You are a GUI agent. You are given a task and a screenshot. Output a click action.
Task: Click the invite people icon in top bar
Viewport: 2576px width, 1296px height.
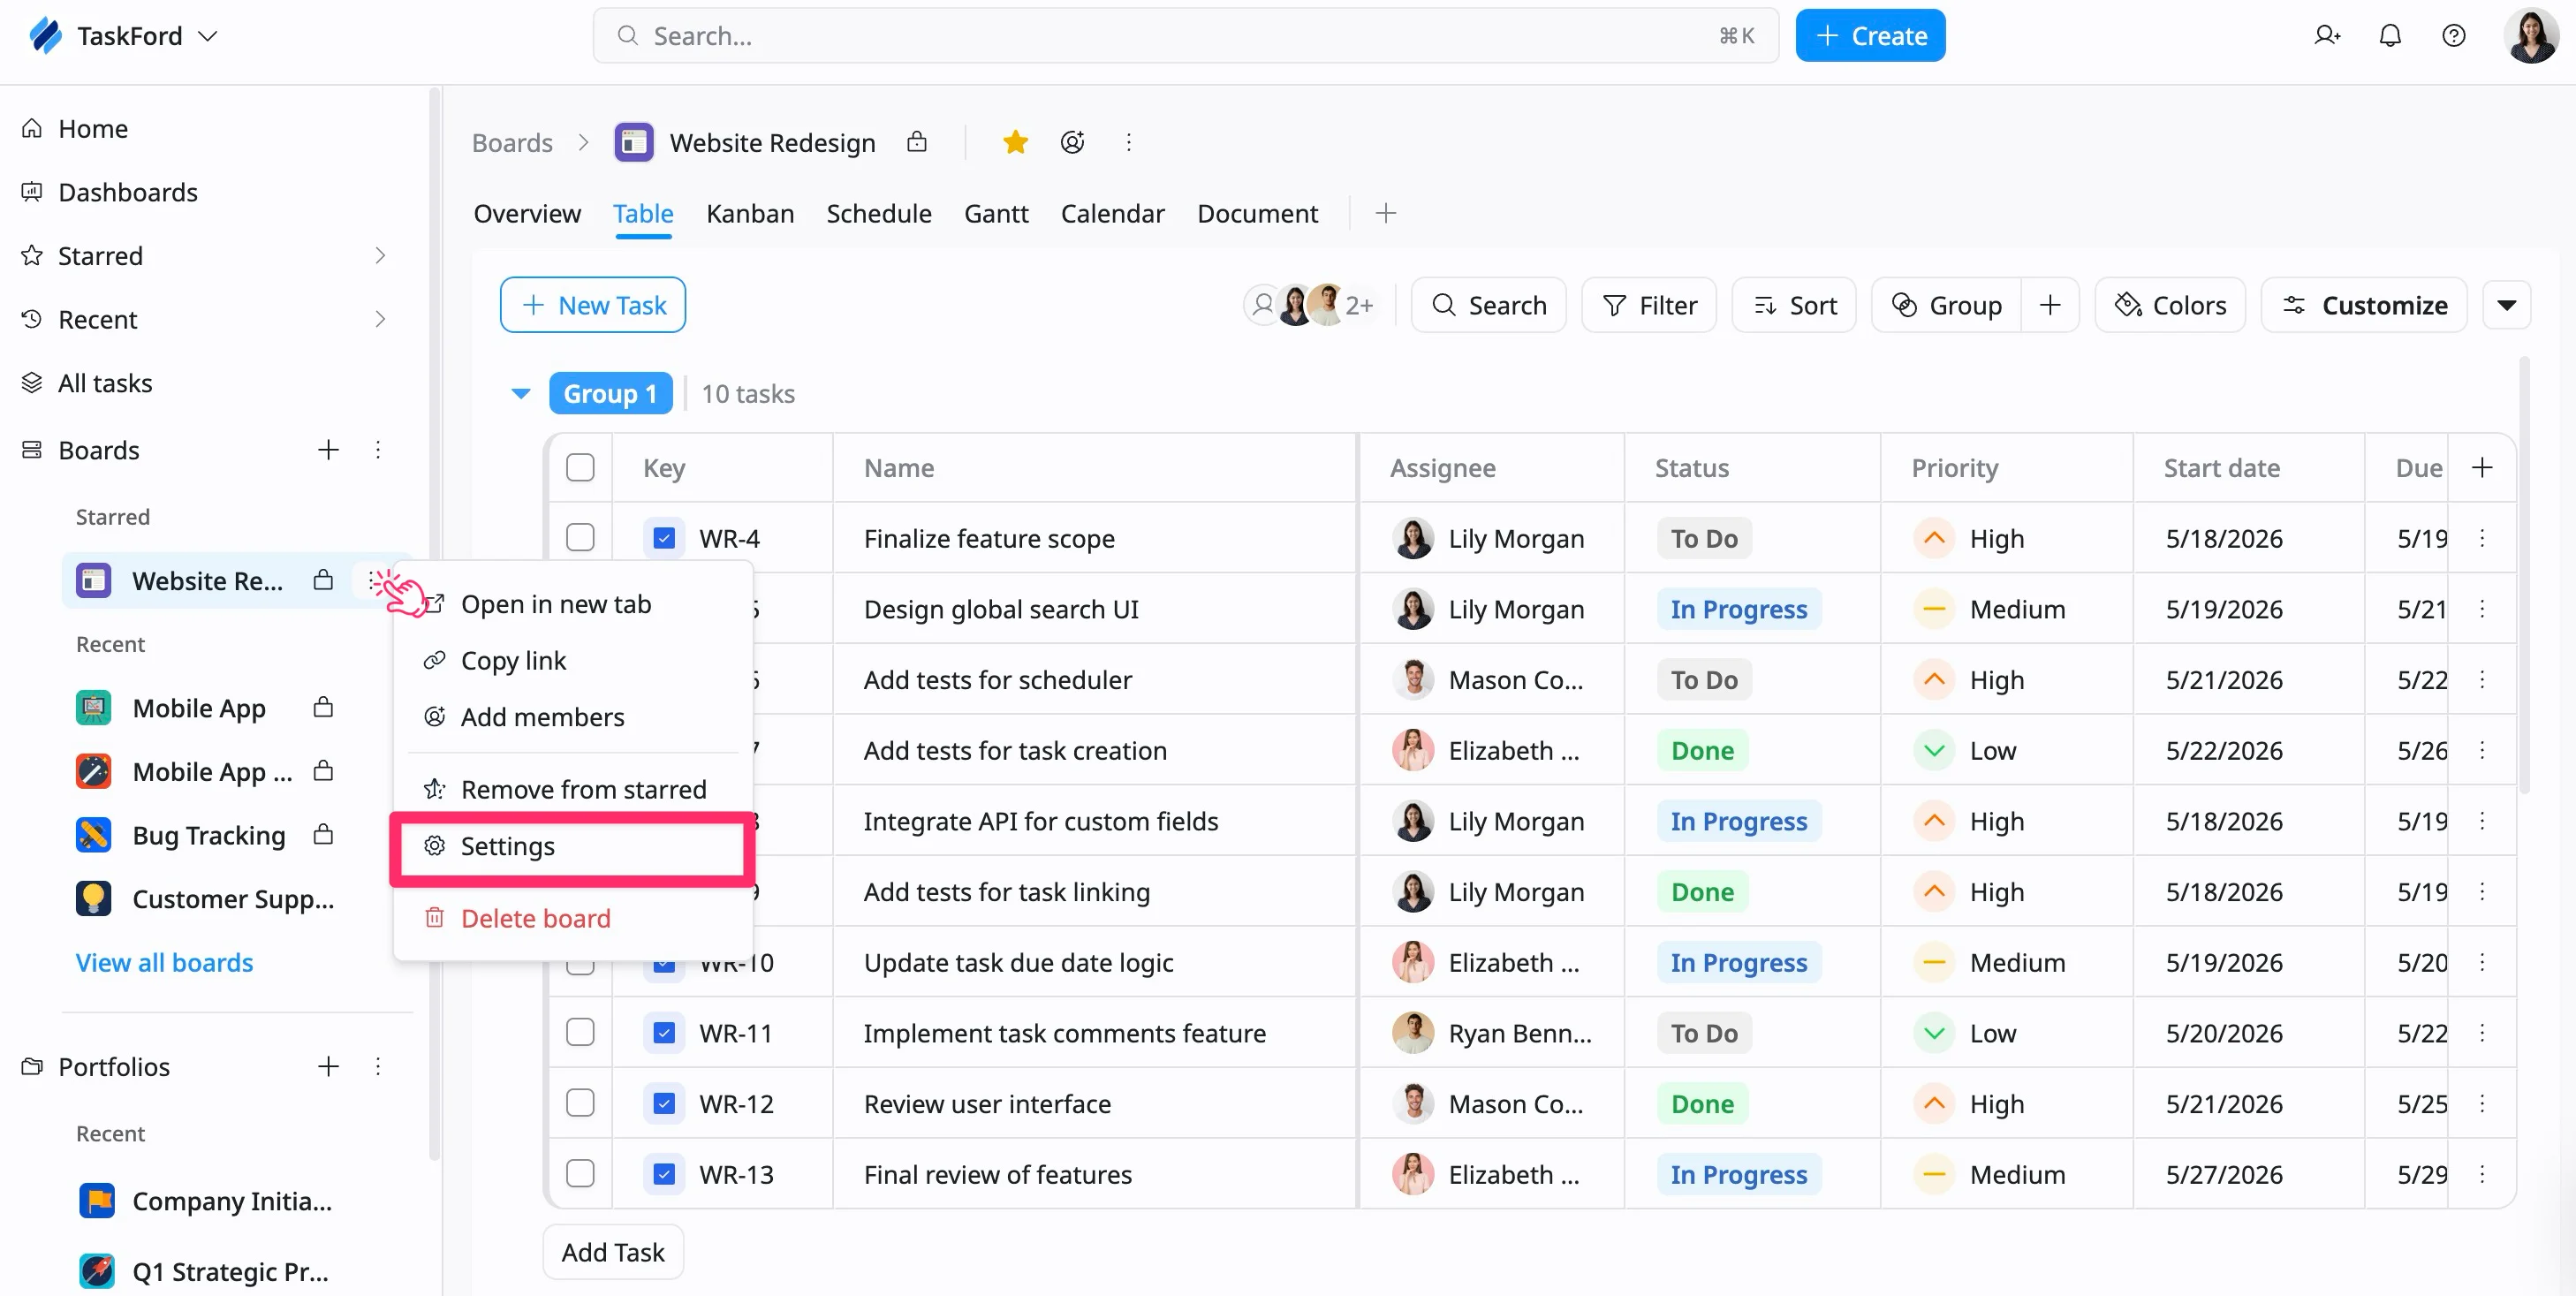(x=2327, y=35)
